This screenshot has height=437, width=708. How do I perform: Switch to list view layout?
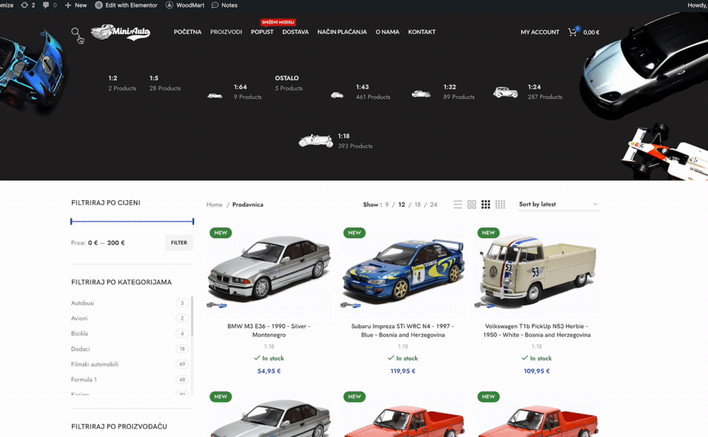(x=457, y=205)
